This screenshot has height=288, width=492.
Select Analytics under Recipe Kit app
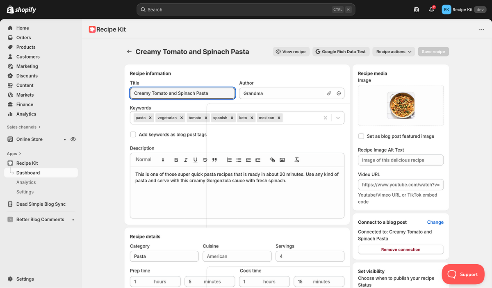(x=26, y=182)
